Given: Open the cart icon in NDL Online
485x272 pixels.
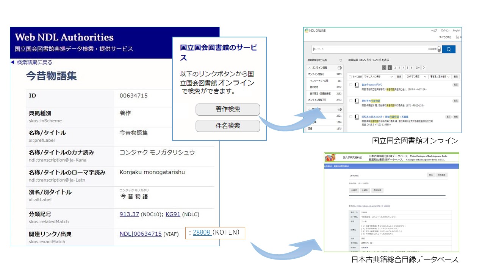Looking at the screenshot, I should 457,37.
